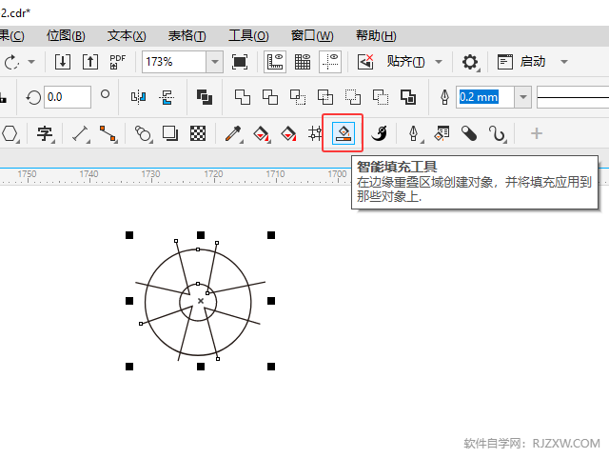Click the Export icon
The height and width of the screenshot is (458, 609).
(x=90, y=62)
